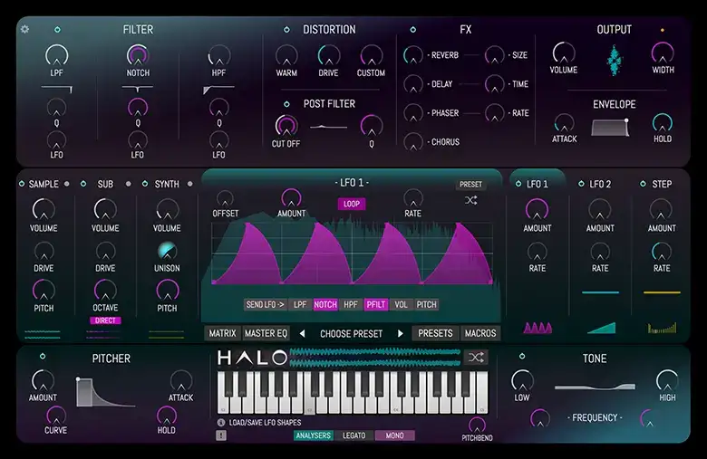Image resolution: width=707 pixels, height=459 pixels.
Task: Select the LFO 2 ramp shape thumbnail
Action: coord(601,328)
